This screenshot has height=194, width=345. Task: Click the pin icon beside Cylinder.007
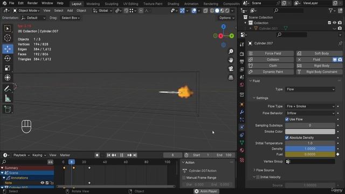click(340, 43)
